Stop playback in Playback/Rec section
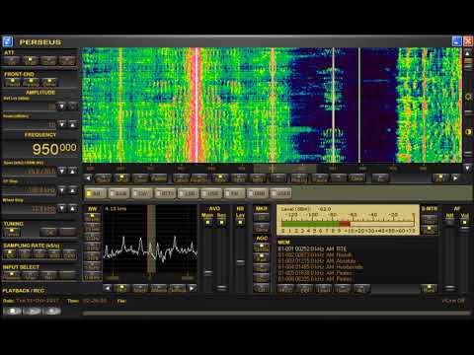The height and width of the screenshot is (355, 474). coord(13,311)
